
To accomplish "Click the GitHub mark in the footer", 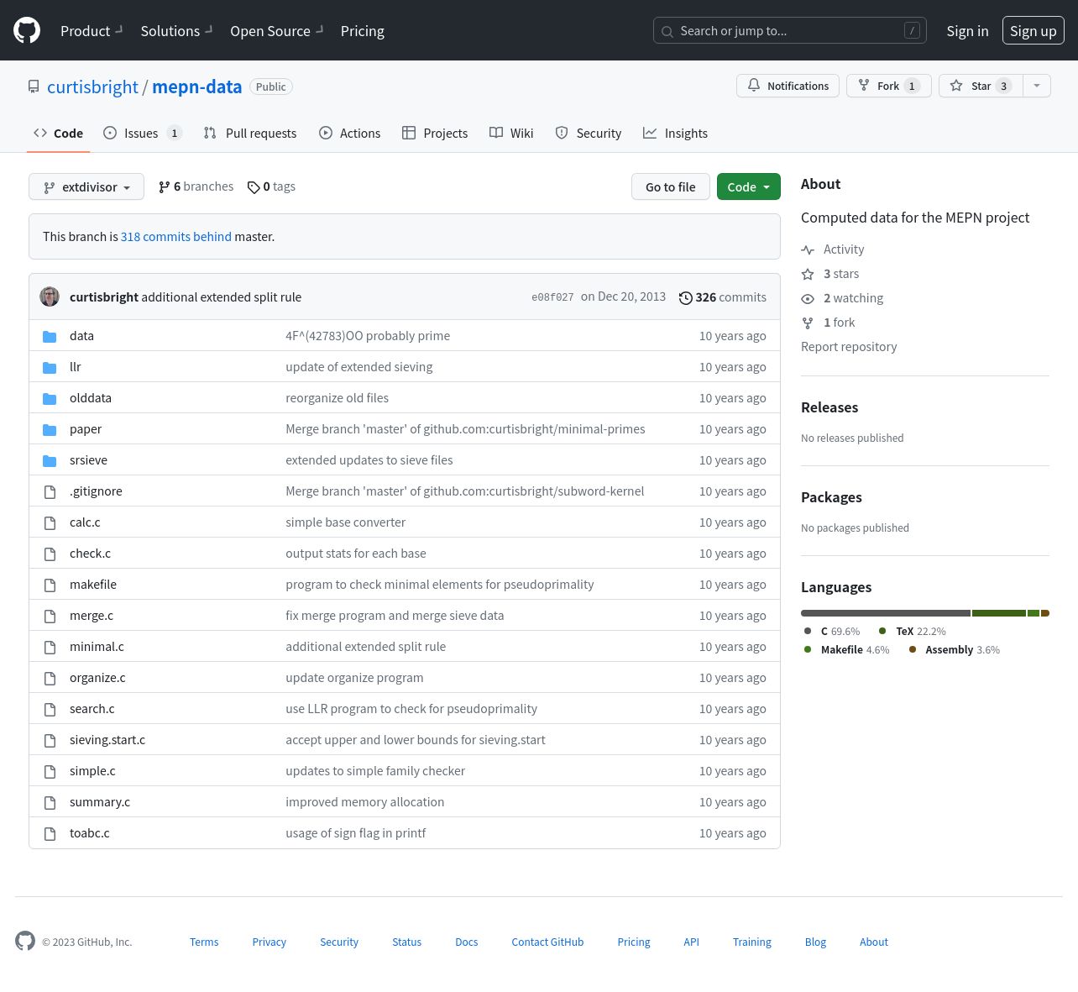I will (25, 941).
